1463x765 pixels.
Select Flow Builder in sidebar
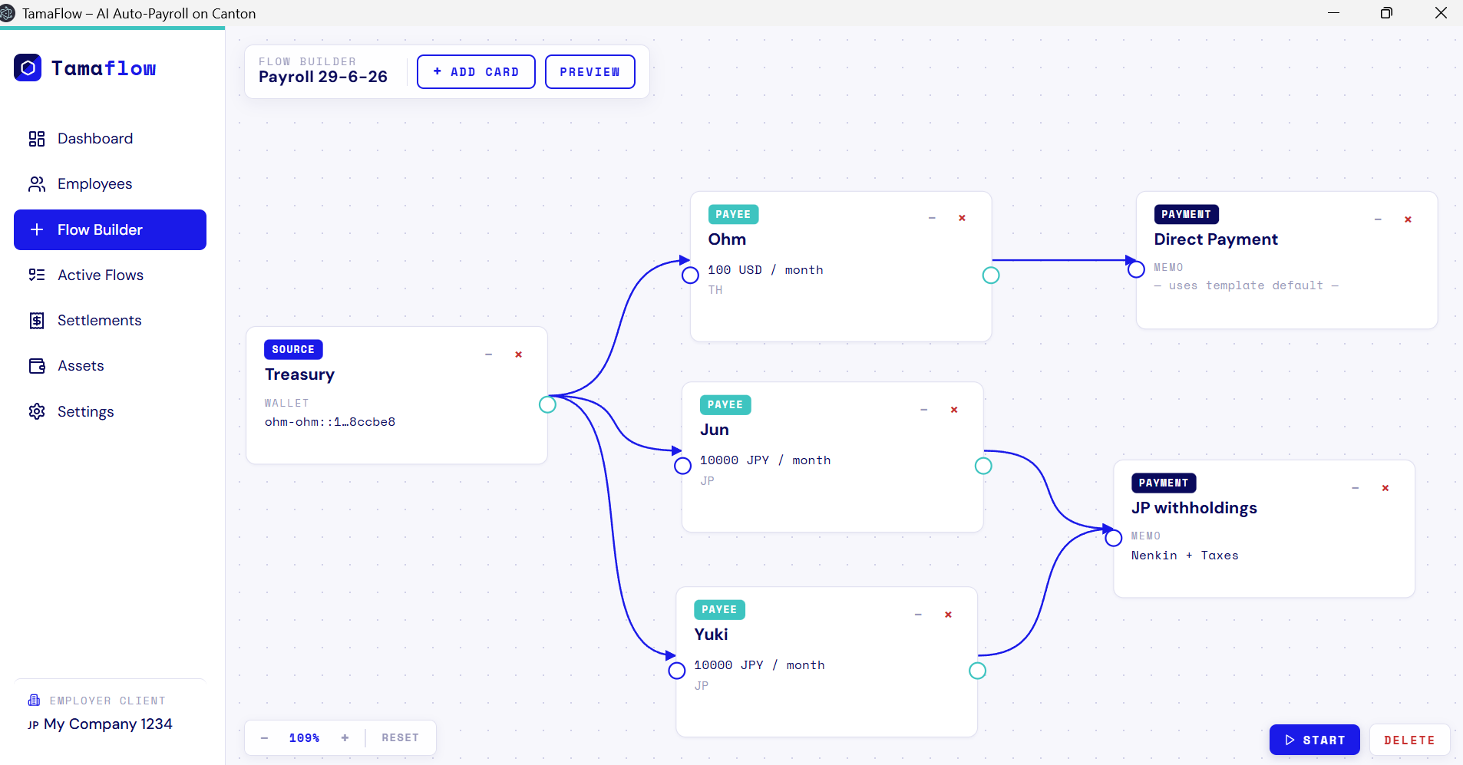(110, 229)
